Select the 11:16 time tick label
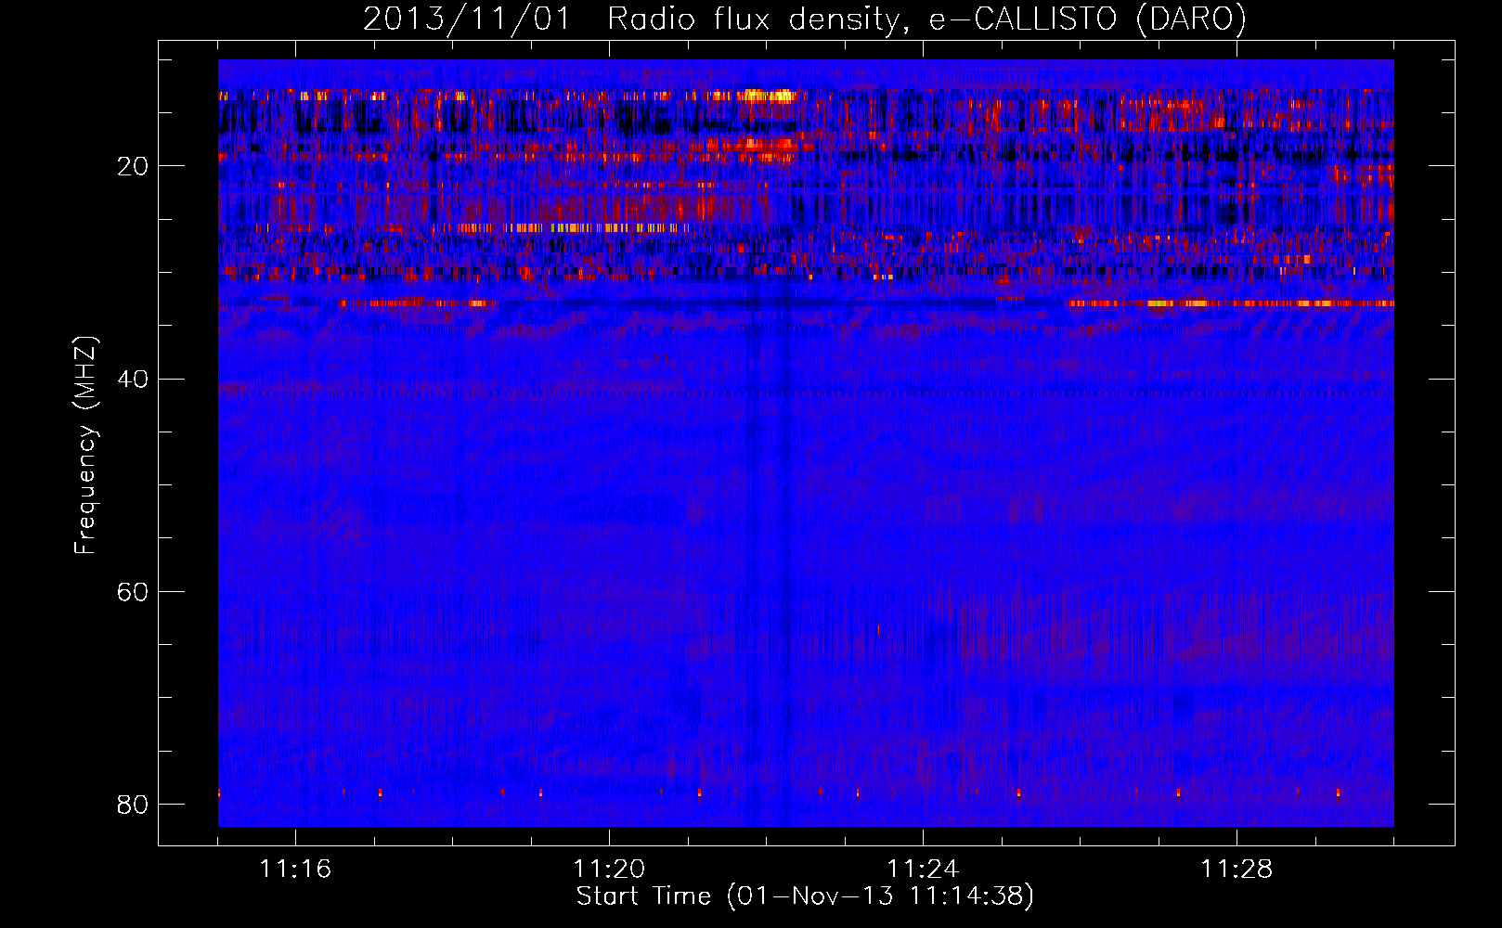The width and height of the screenshot is (1502, 928). pyautogui.click(x=295, y=869)
